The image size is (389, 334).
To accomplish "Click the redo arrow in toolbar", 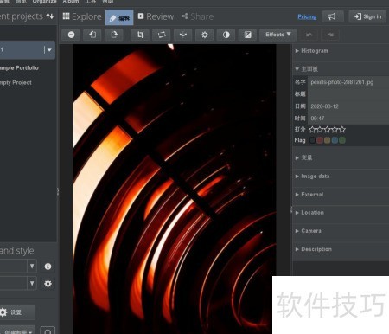I will [x=330, y=35].
